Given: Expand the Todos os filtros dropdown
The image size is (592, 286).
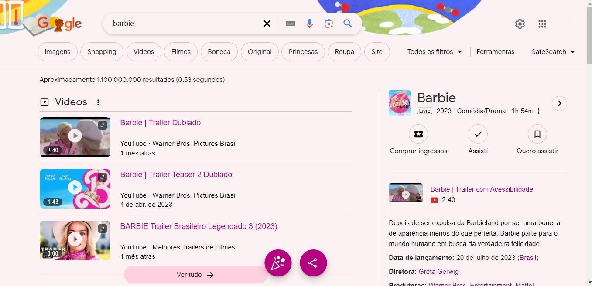Looking at the screenshot, I should click(435, 52).
